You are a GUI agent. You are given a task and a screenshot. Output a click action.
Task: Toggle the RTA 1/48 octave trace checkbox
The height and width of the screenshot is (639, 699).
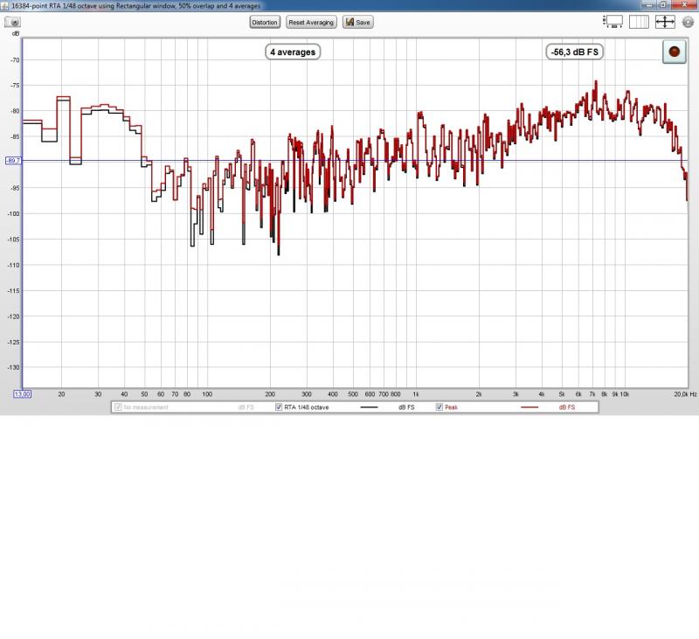click(x=279, y=407)
